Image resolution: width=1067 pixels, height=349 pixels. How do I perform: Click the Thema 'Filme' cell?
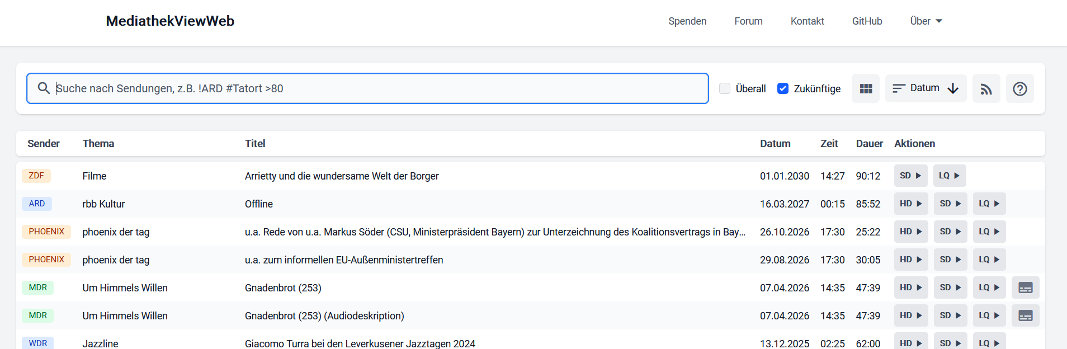[95, 176]
